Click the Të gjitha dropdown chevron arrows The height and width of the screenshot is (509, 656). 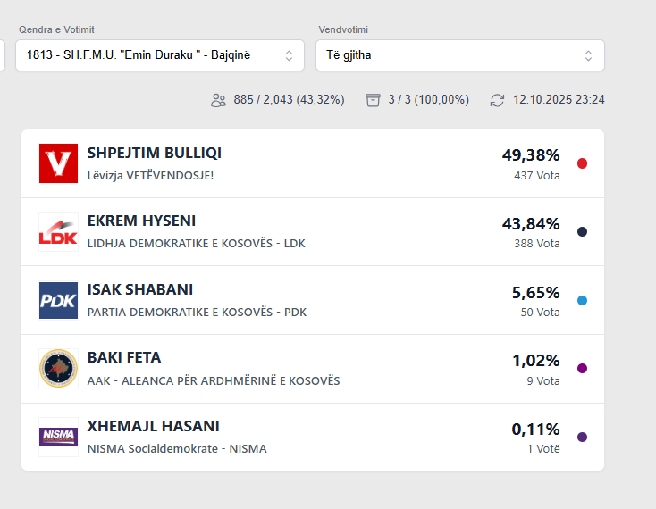pyautogui.click(x=588, y=55)
